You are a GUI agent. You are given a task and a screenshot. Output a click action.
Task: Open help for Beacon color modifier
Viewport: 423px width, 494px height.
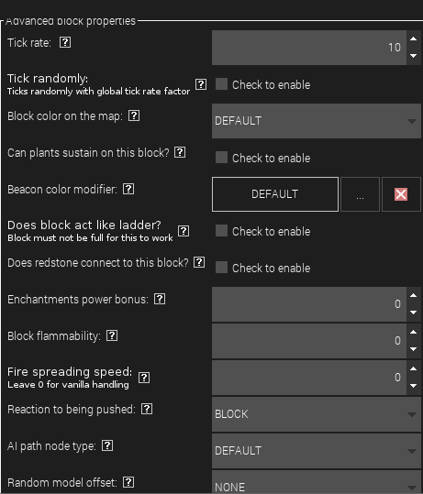coord(128,189)
